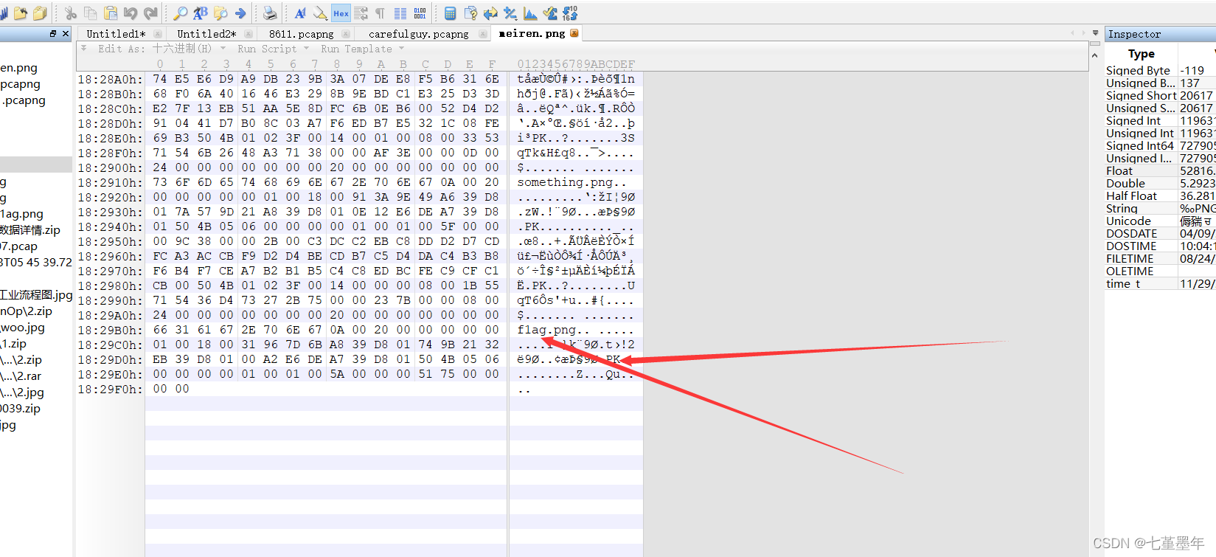Toggle show whitespace paragraph mark
Viewport: 1216px width, 557px height.
click(x=380, y=13)
